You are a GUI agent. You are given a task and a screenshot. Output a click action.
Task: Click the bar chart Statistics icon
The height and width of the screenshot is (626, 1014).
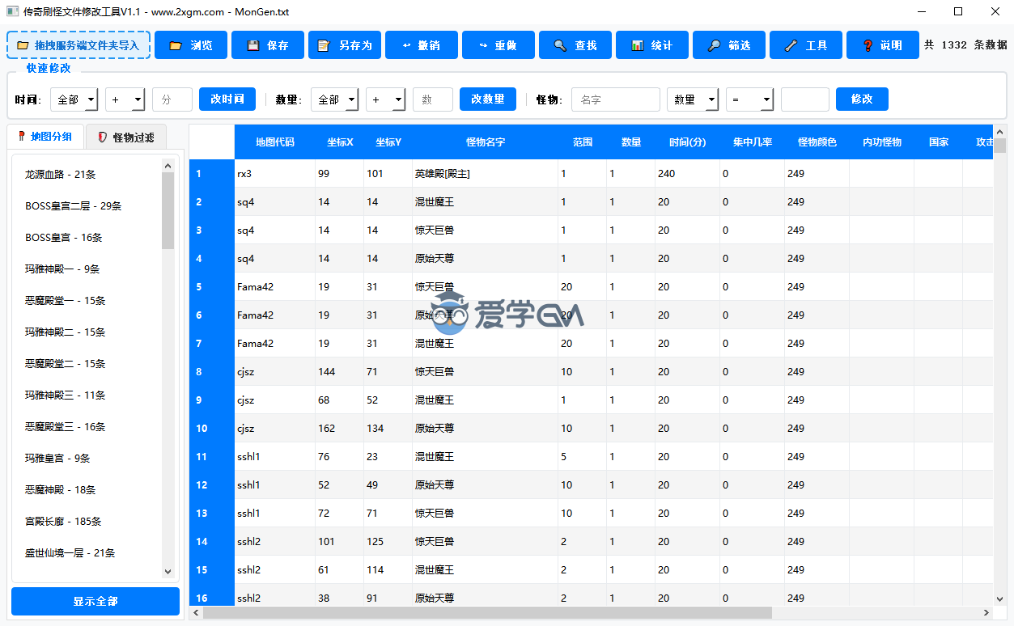(x=637, y=45)
